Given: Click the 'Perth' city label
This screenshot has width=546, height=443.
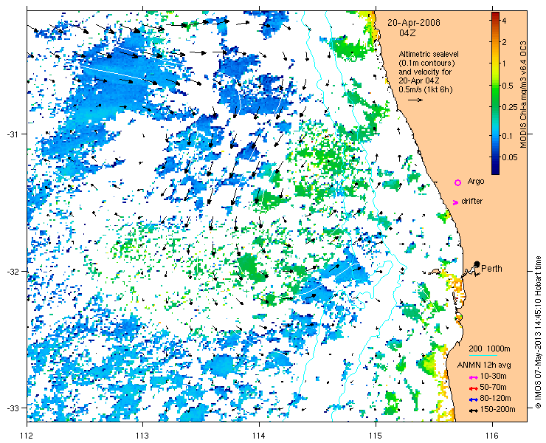Looking at the screenshot, I should click(x=491, y=268).
